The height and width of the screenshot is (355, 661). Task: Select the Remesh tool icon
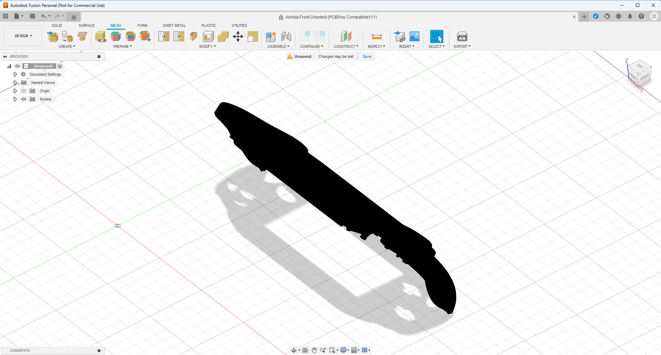coord(164,36)
